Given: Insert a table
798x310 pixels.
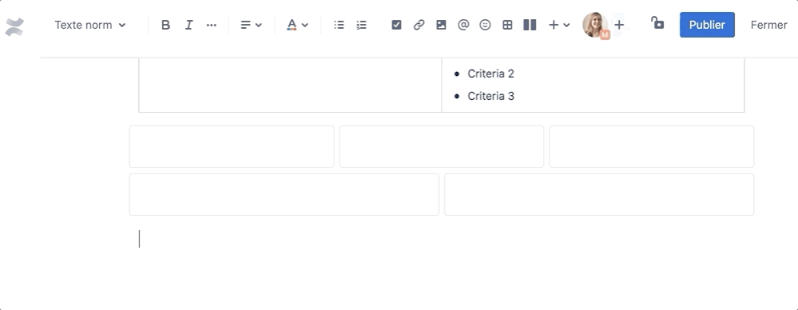Looking at the screenshot, I should click(x=507, y=25).
